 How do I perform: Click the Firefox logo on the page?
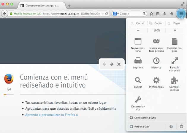(9, 79)
